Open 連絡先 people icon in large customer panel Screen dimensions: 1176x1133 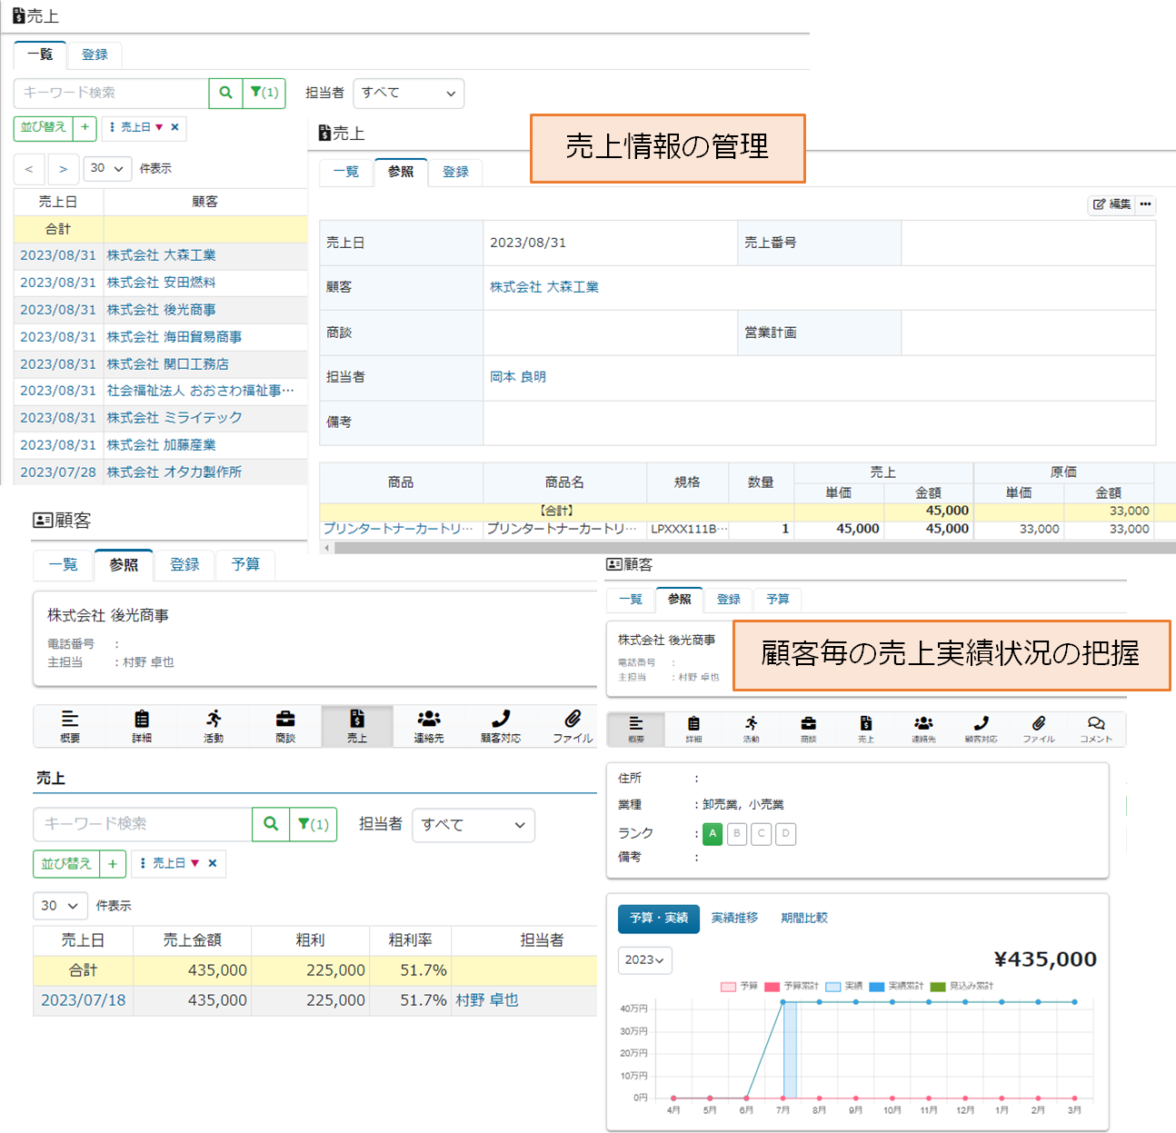tap(429, 726)
